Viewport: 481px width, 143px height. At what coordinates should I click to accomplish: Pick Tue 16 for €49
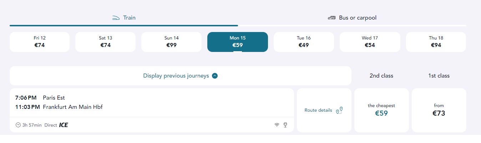304,42
